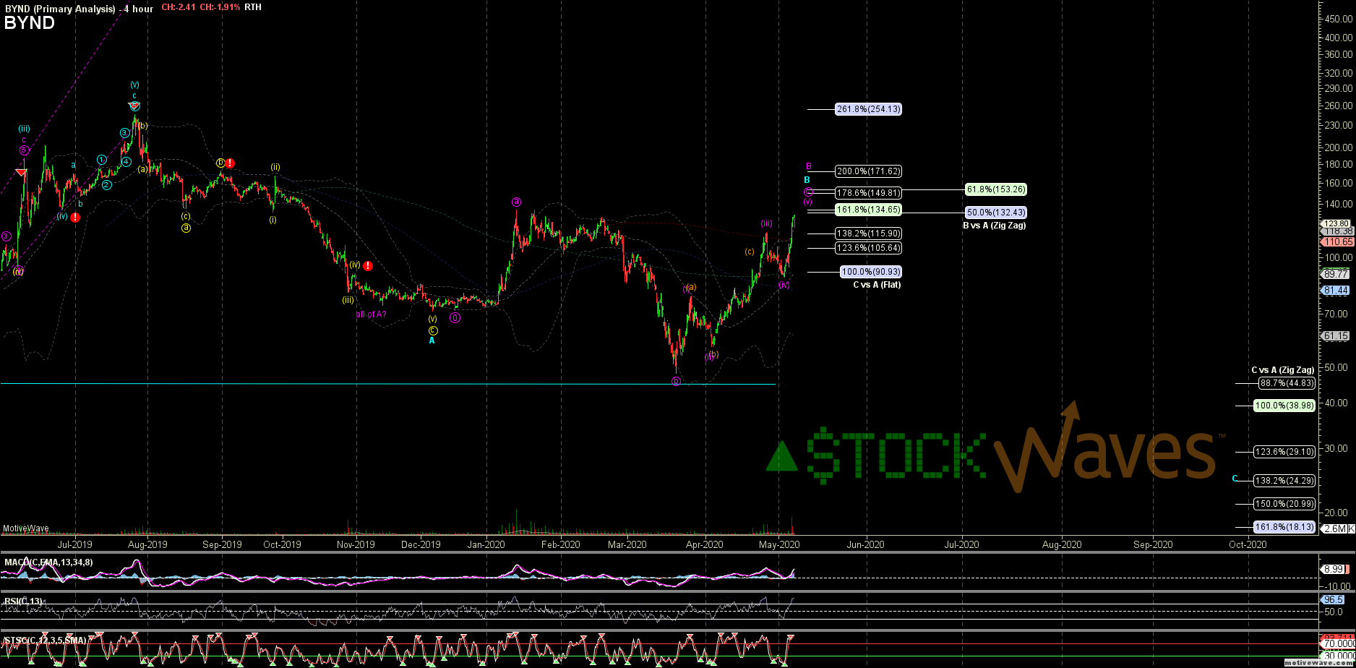Click the red alert icon beside yellow (iv) label
The width and height of the screenshot is (1356, 668).
coord(368,266)
